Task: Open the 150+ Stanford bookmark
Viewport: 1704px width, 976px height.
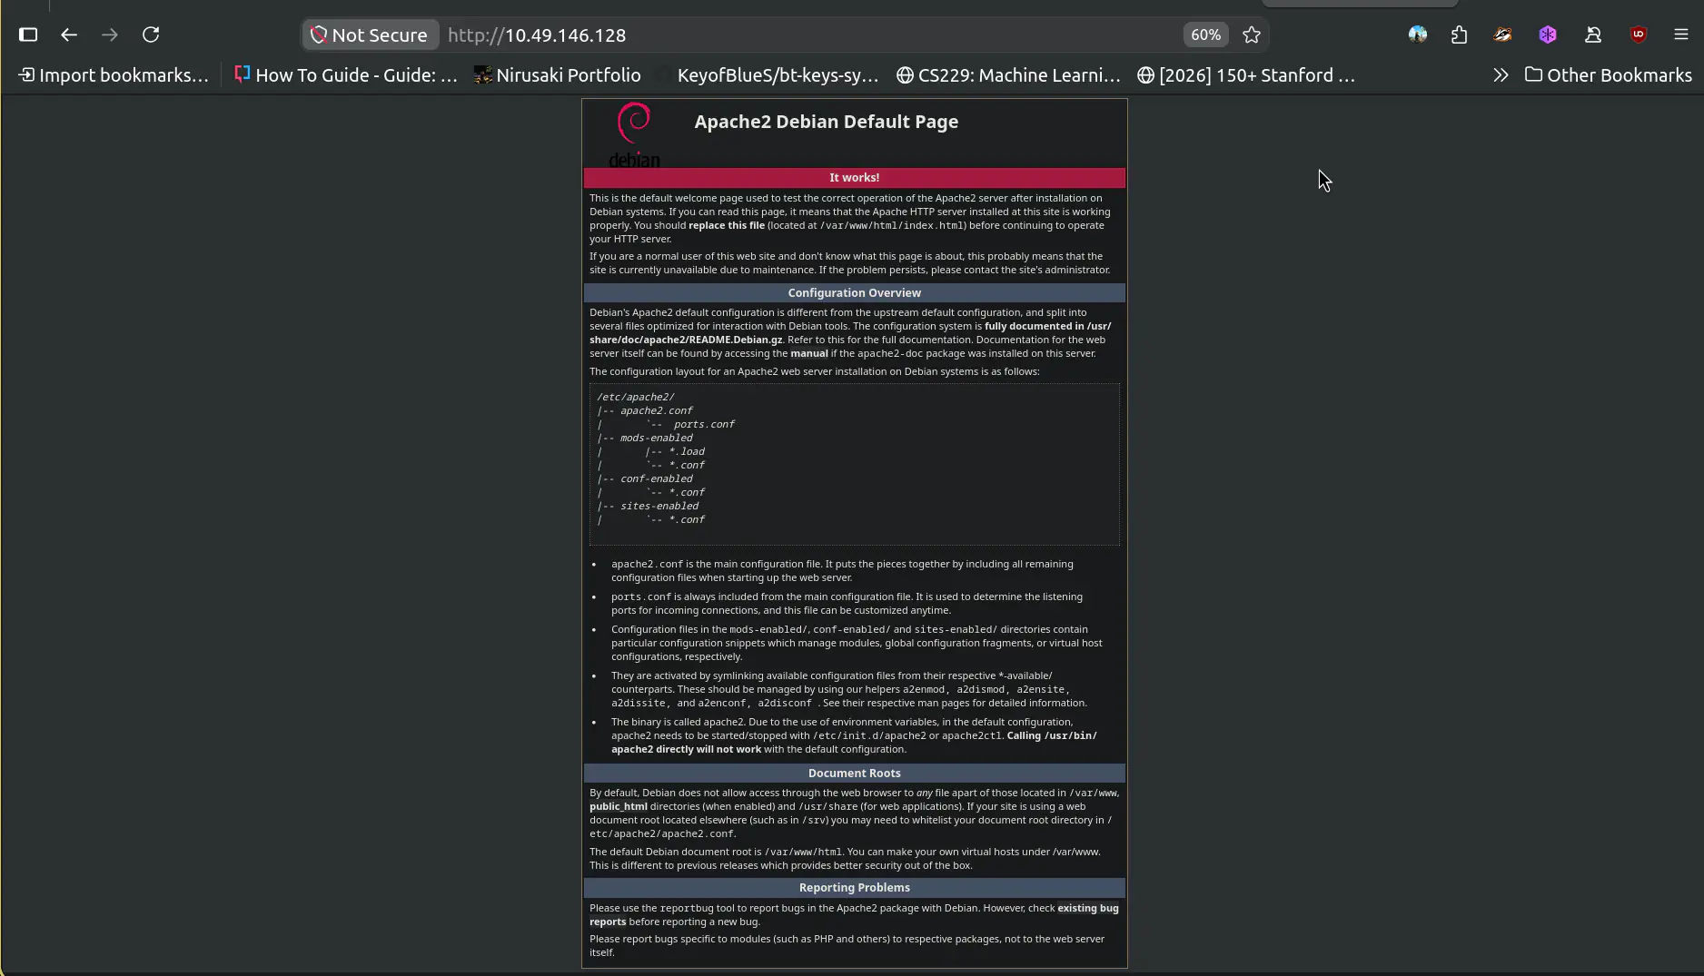Action: tap(1246, 75)
